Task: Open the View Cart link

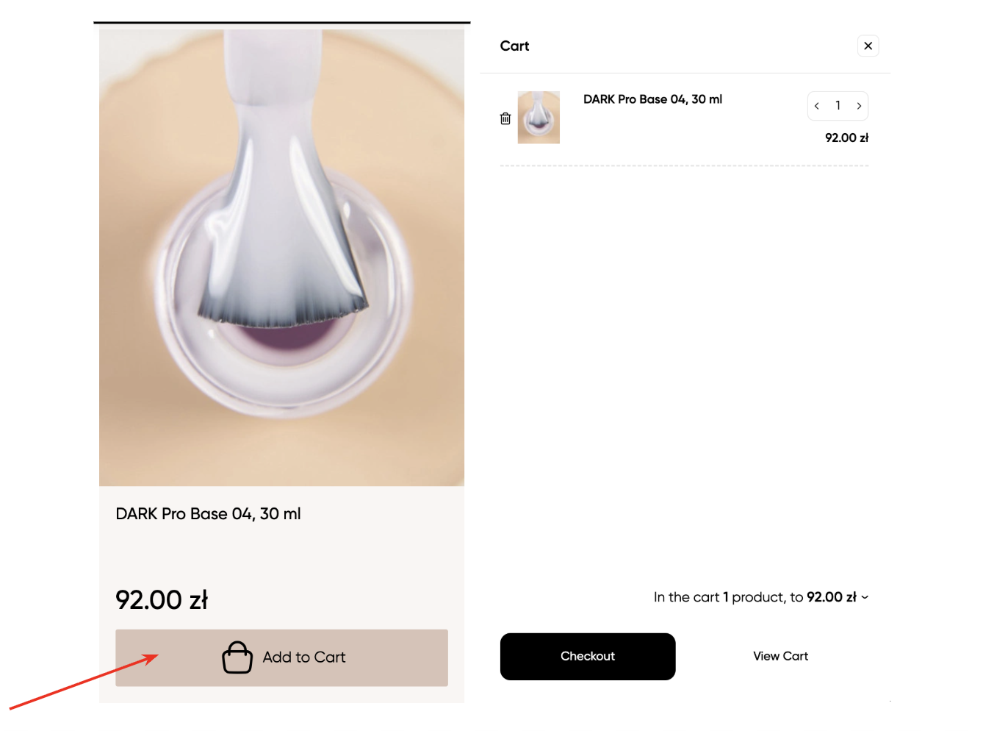Action: tap(780, 656)
